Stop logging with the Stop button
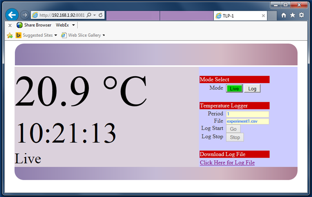This screenshot has height=197, width=312. coord(235,137)
